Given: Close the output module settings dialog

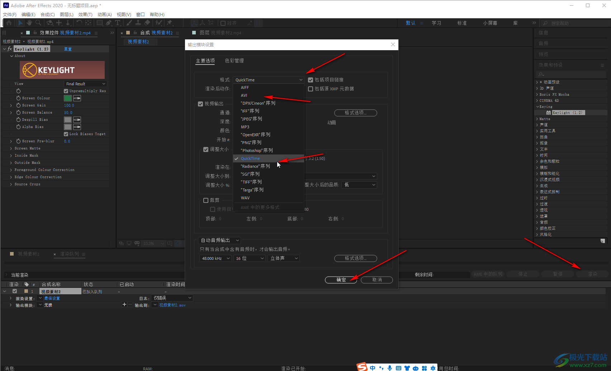Looking at the screenshot, I should tap(393, 44).
